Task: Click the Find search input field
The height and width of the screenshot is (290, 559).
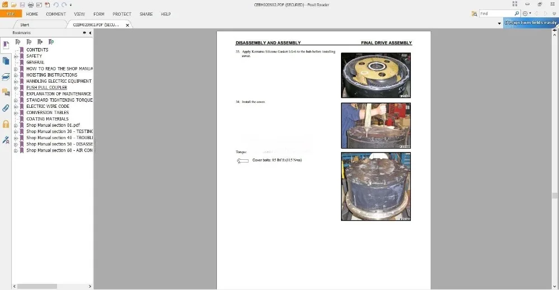Action: click(496, 13)
